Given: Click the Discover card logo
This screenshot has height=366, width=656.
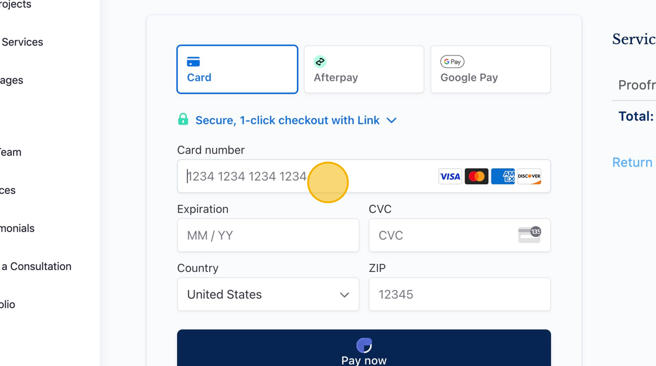Looking at the screenshot, I should (529, 177).
